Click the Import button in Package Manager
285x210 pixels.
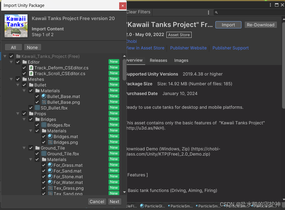tap(228, 25)
